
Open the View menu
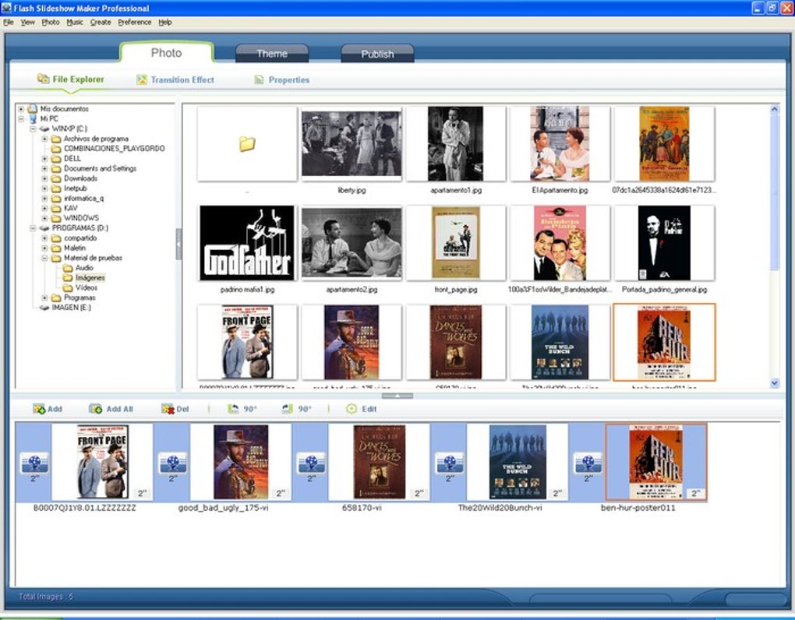tap(27, 23)
